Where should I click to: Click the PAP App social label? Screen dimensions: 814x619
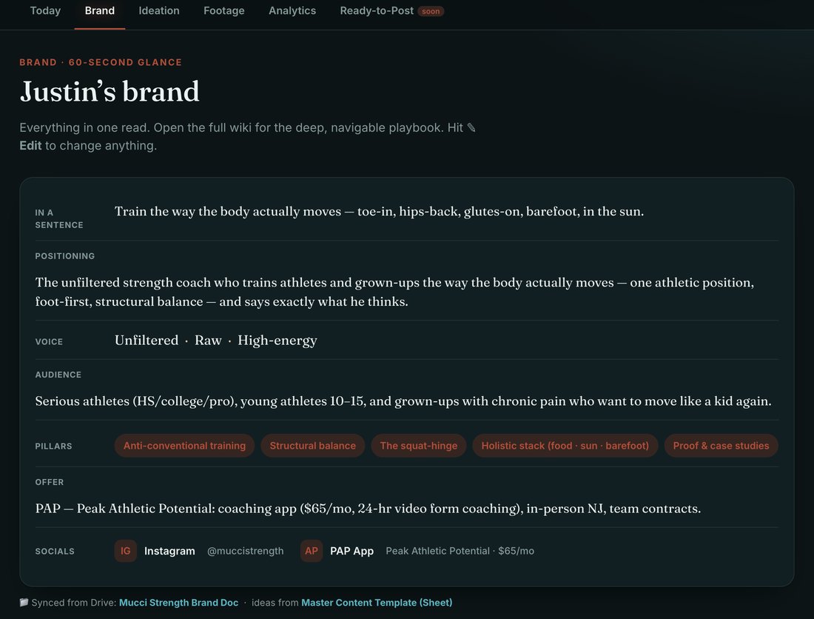click(x=352, y=551)
